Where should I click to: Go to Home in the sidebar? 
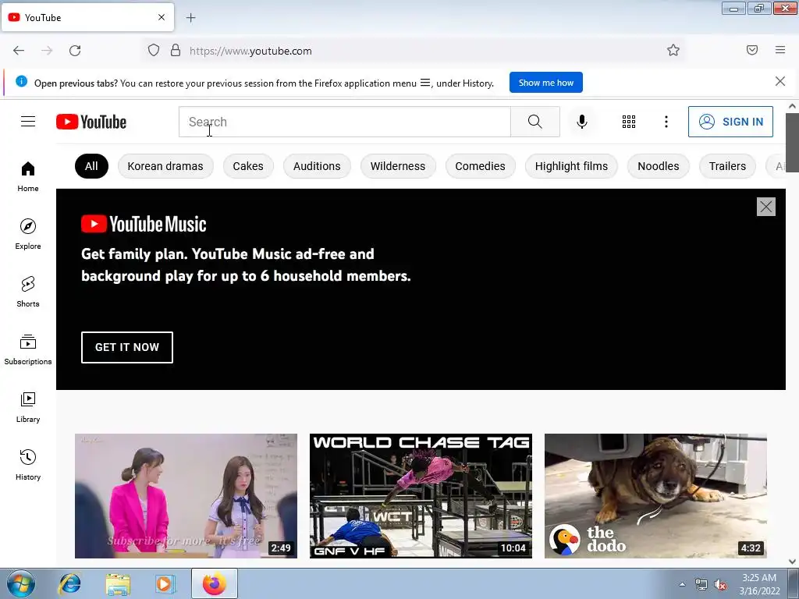point(28,177)
